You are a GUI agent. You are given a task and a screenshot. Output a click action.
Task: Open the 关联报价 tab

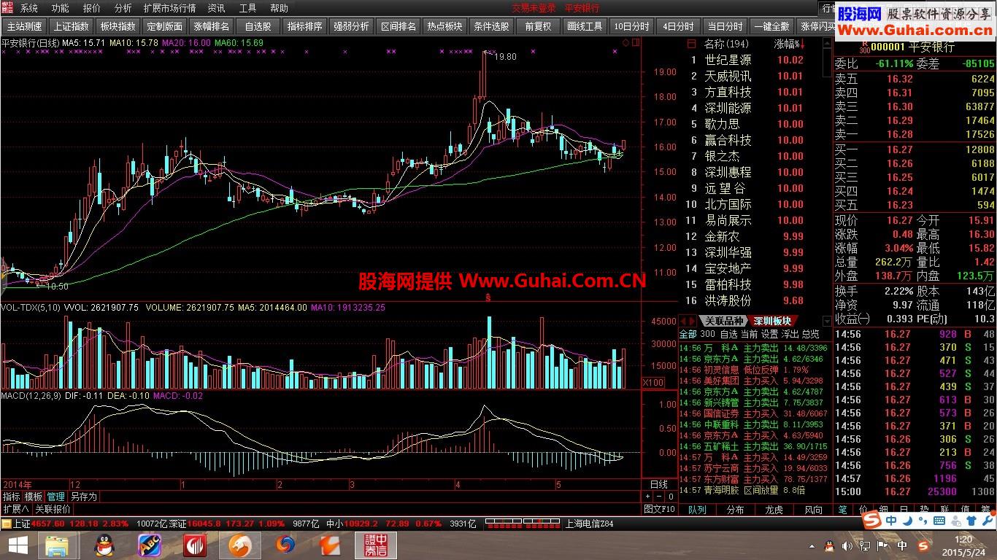pyautogui.click(x=53, y=509)
